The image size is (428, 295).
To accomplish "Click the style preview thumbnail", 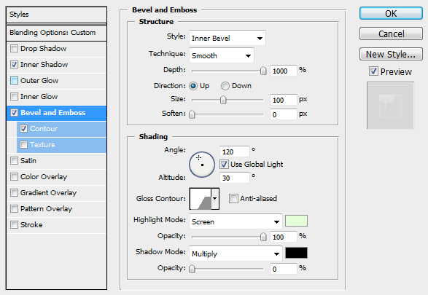I will coord(390,106).
